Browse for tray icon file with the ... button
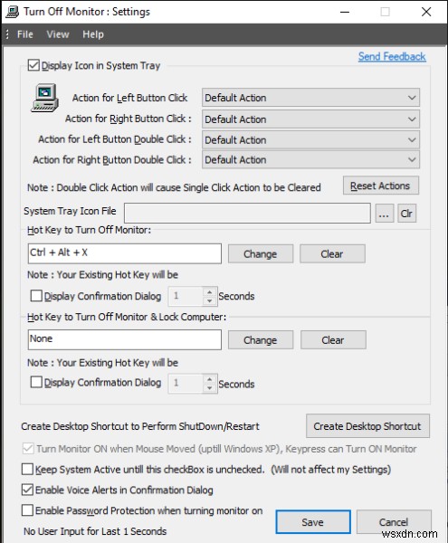 tap(385, 214)
